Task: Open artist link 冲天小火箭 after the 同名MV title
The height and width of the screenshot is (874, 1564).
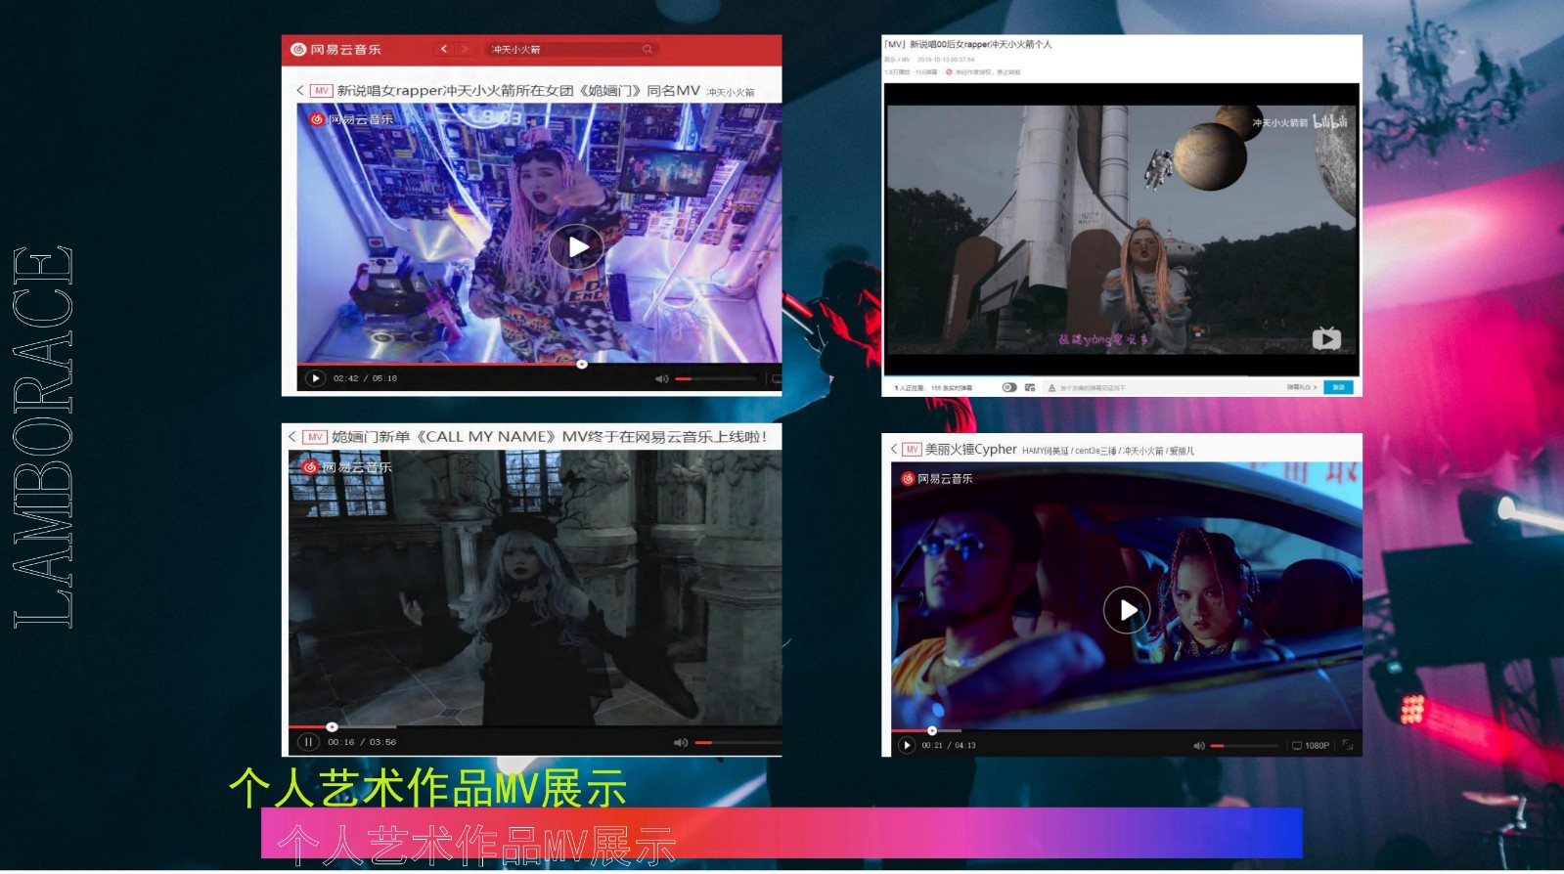Action: (x=731, y=93)
